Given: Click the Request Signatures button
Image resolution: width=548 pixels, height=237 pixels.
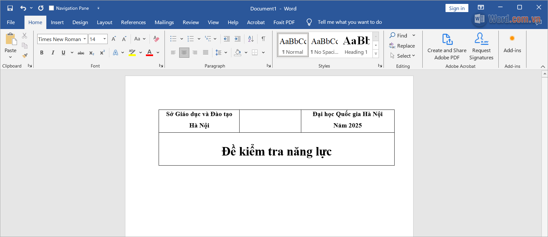Looking at the screenshot, I should click(x=481, y=47).
